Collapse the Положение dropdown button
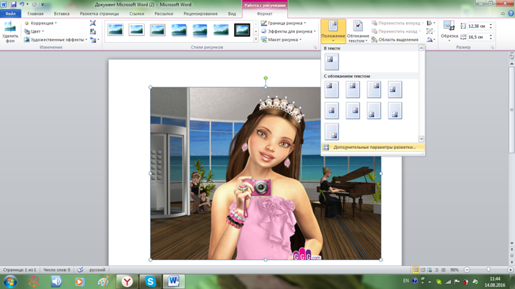The width and height of the screenshot is (515, 289). 333,31
